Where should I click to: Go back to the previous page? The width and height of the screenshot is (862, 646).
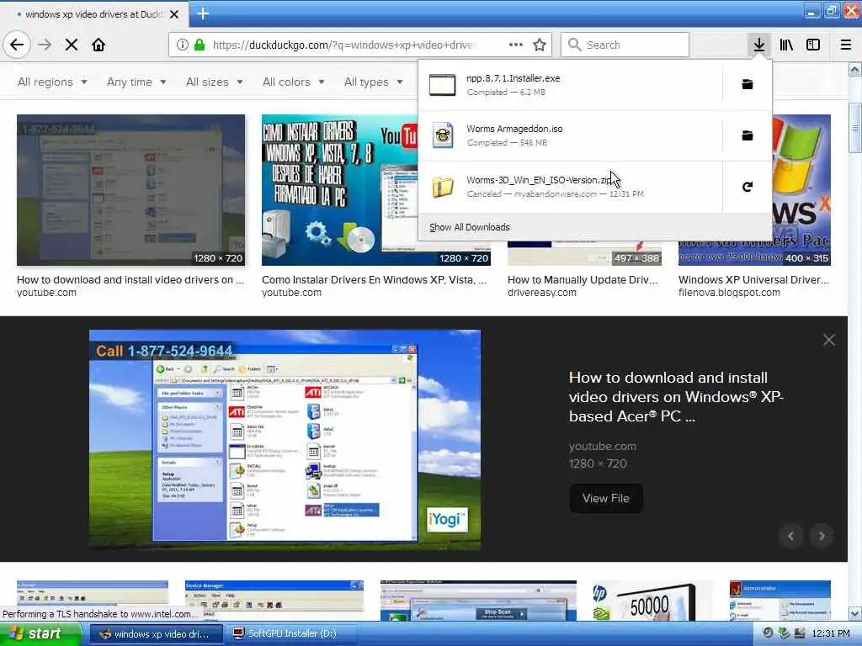click(x=17, y=45)
